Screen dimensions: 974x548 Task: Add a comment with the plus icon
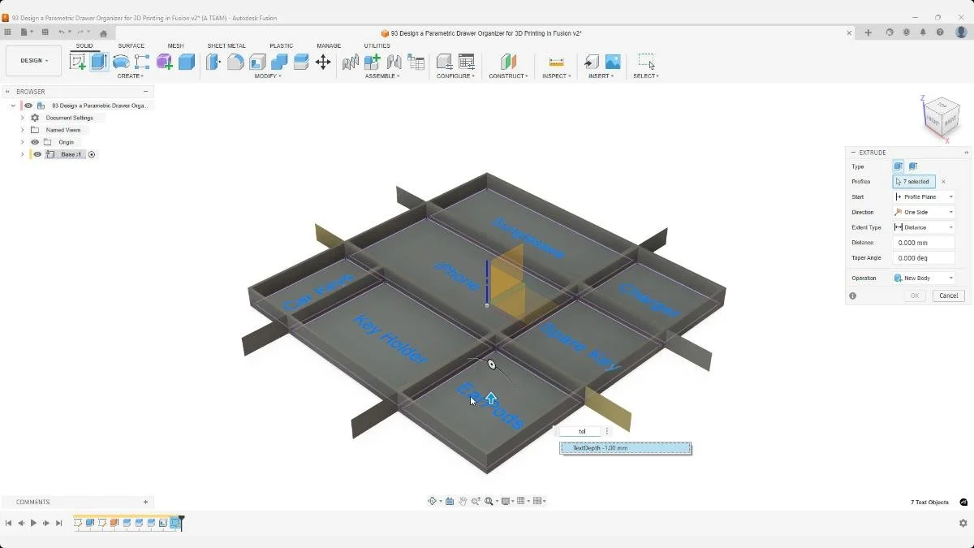pyautogui.click(x=145, y=502)
